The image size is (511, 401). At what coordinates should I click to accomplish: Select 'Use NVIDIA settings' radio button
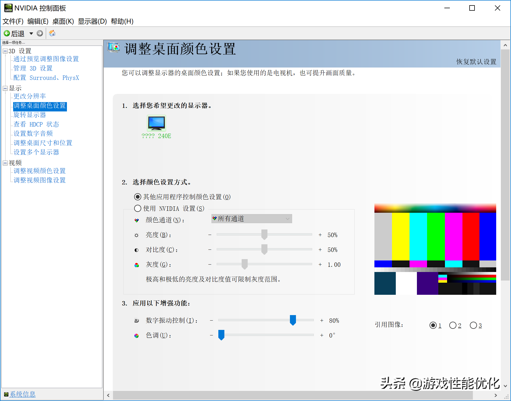[138, 208]
